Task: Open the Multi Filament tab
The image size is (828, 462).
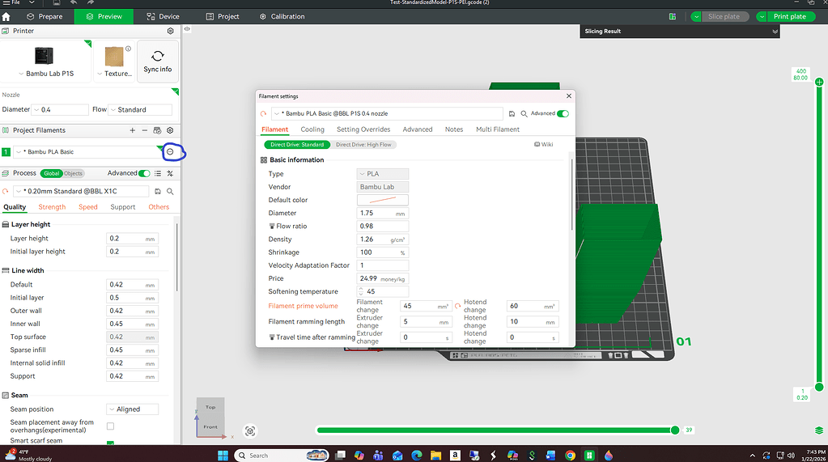Action: tap(498, 129)
